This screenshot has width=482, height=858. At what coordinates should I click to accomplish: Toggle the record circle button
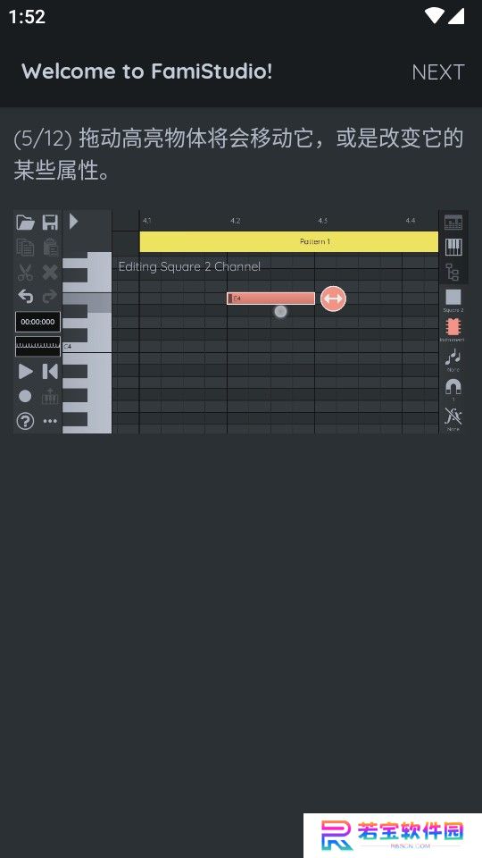pyautogui.click(x=25, y=396)
